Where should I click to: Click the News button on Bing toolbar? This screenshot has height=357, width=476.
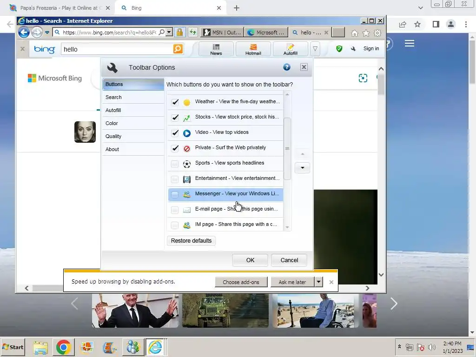coord(216,49)
